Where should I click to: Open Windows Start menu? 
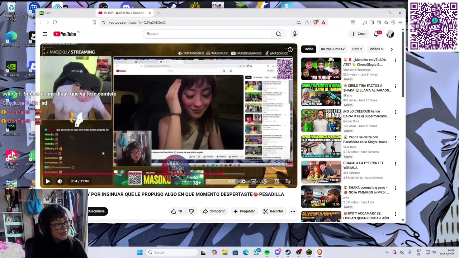(139, 253)
